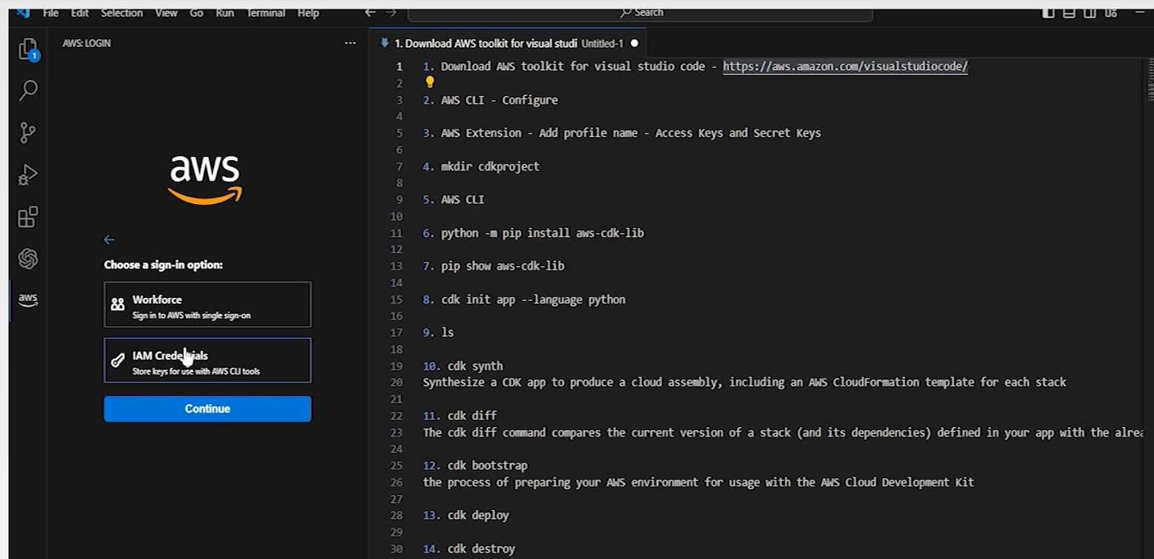Open the Edit menu

click(x=79, y=13)
